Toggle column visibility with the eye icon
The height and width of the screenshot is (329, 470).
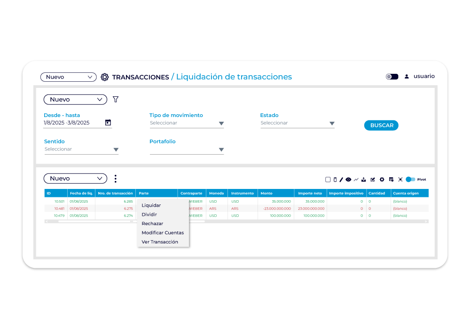point(348,180)
